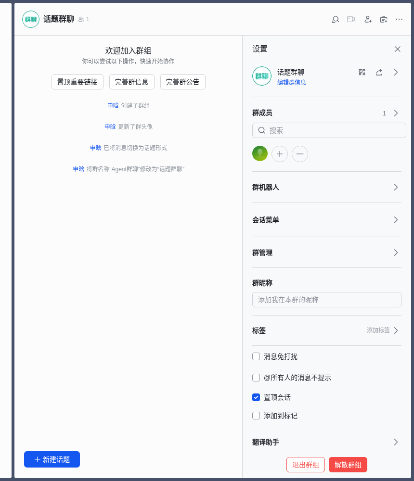
Task: Click the 群昵称 nickname input field
Action: [327, 300]
